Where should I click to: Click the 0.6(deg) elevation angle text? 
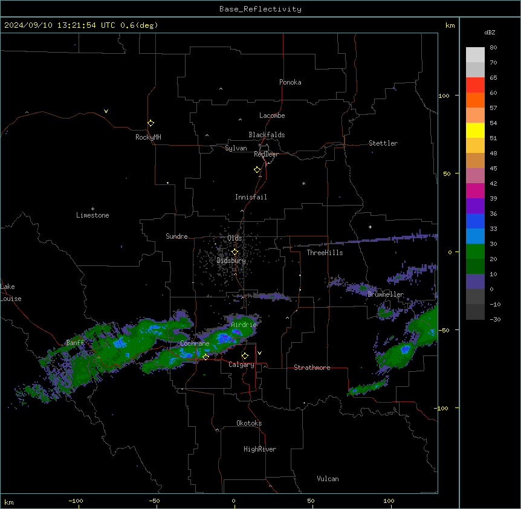(x=139, y=25)
